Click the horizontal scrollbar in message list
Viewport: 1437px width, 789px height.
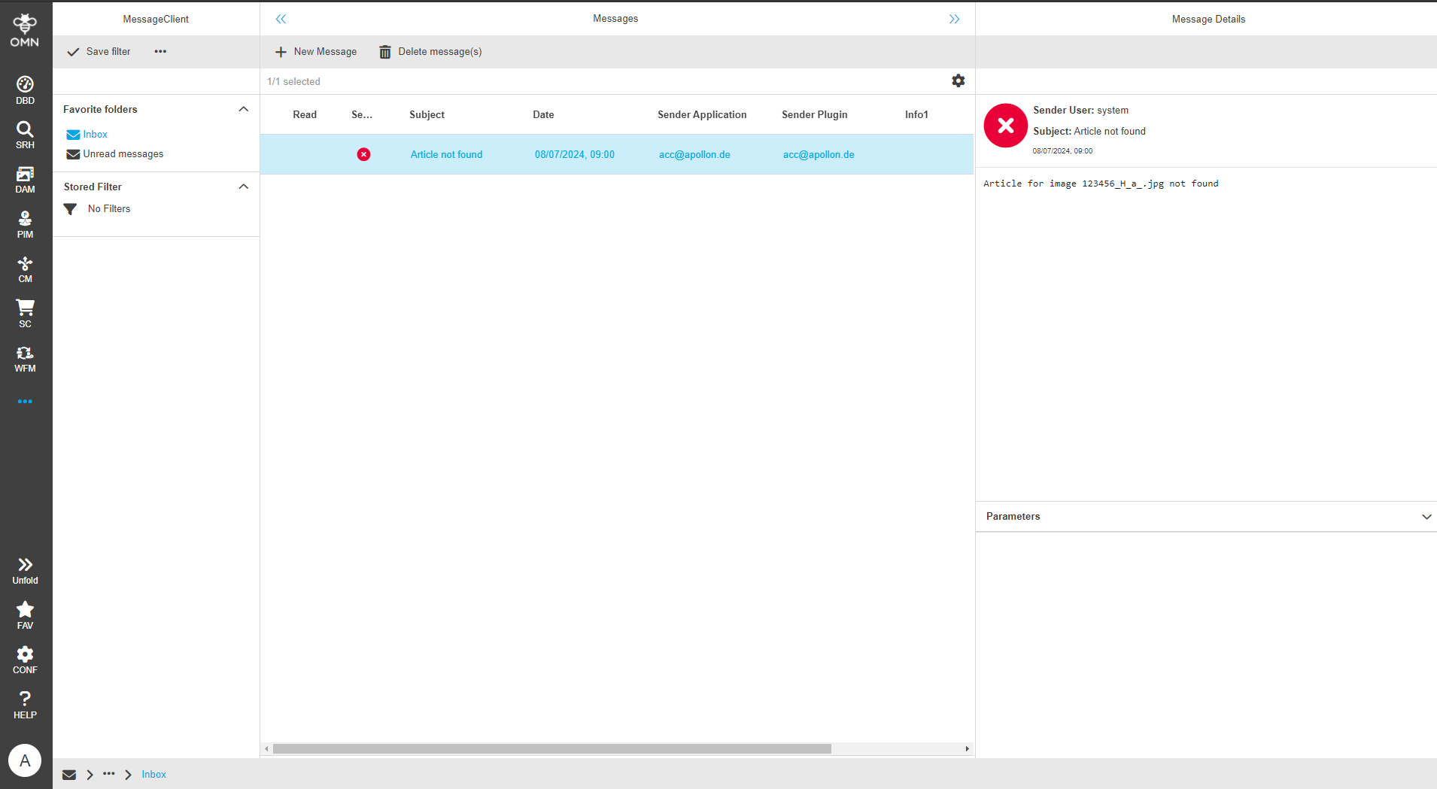pyautogui.click(x=551, y=749)
